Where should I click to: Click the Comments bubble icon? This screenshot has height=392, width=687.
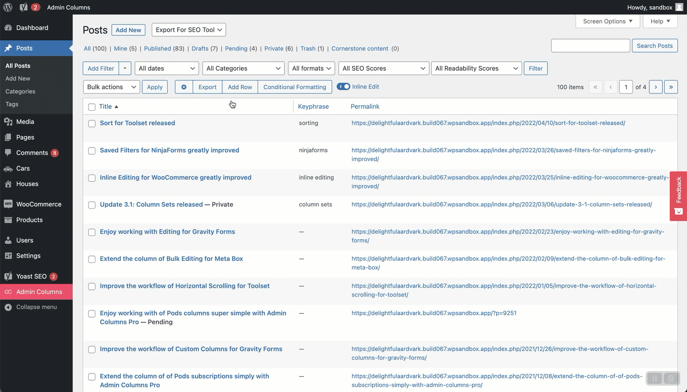click(8, 153)
